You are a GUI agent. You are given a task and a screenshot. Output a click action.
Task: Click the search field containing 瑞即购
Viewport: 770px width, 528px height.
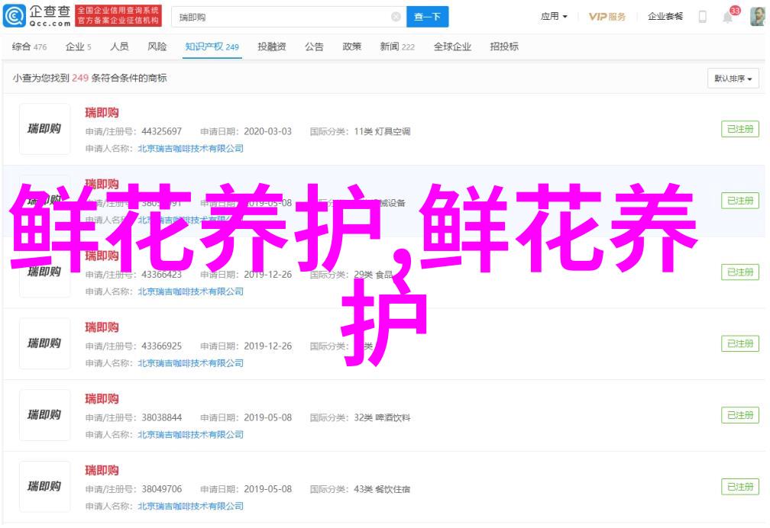(289, 18)
